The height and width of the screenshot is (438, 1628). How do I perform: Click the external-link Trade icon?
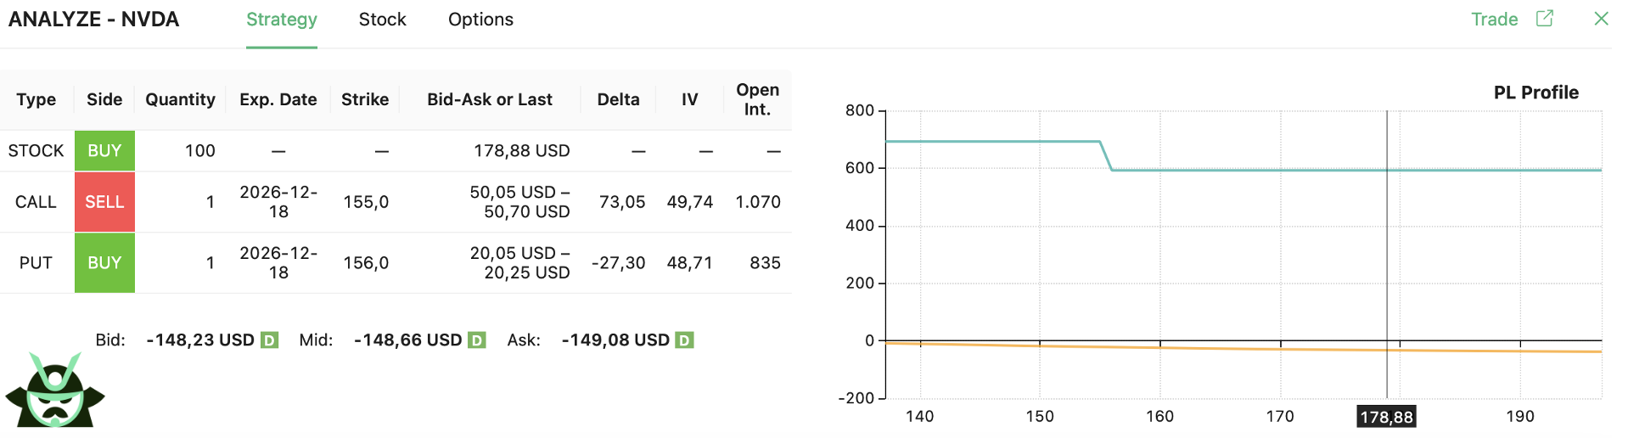pyautogui.click(x=1545, y=19)
